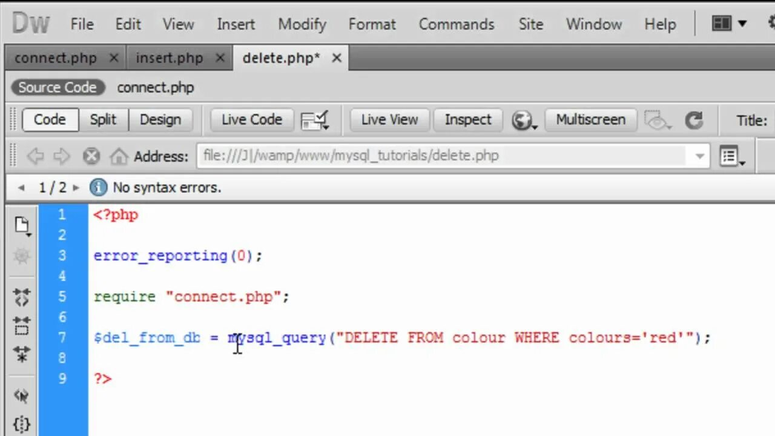This screenshot has height=436, width=775.
Task: Toggle Live View
Action: pos(389,119)
